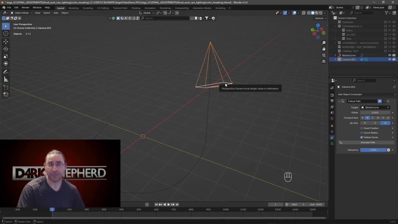398x224 pixels.
Task: Open the Object Mode dropdown
Action: pos(21,13)
